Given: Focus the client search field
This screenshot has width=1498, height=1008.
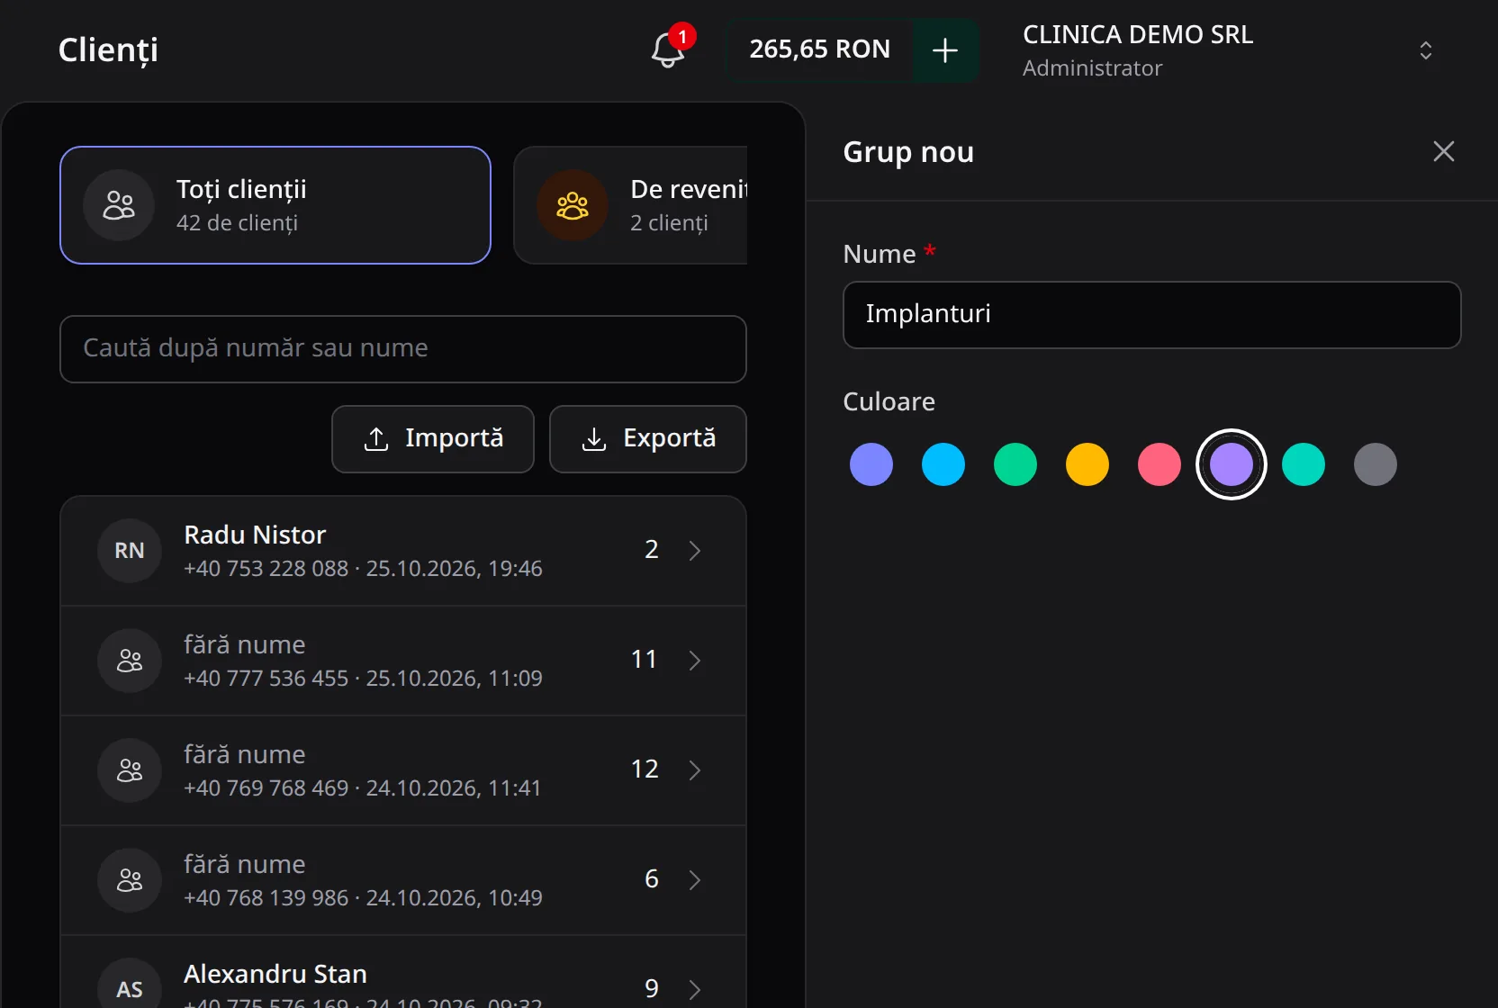Looking at the screenshot, I should pos(403,349).
